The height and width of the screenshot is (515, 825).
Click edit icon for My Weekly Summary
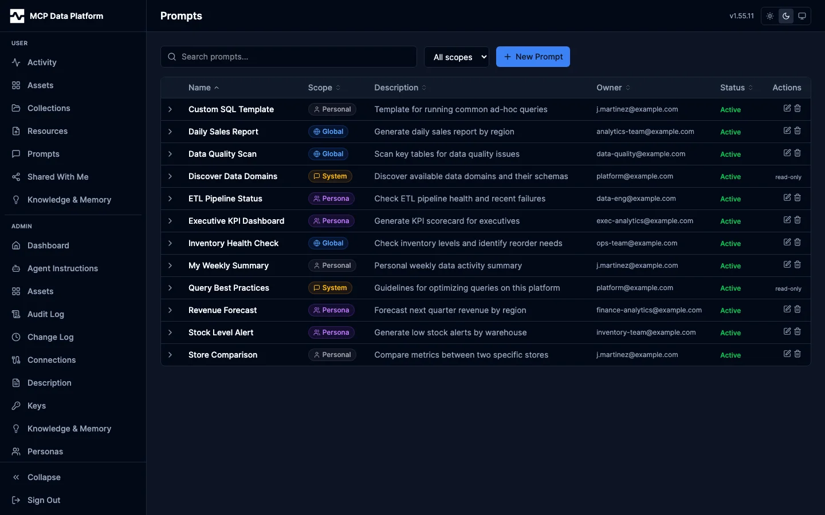tap(787, 264)
